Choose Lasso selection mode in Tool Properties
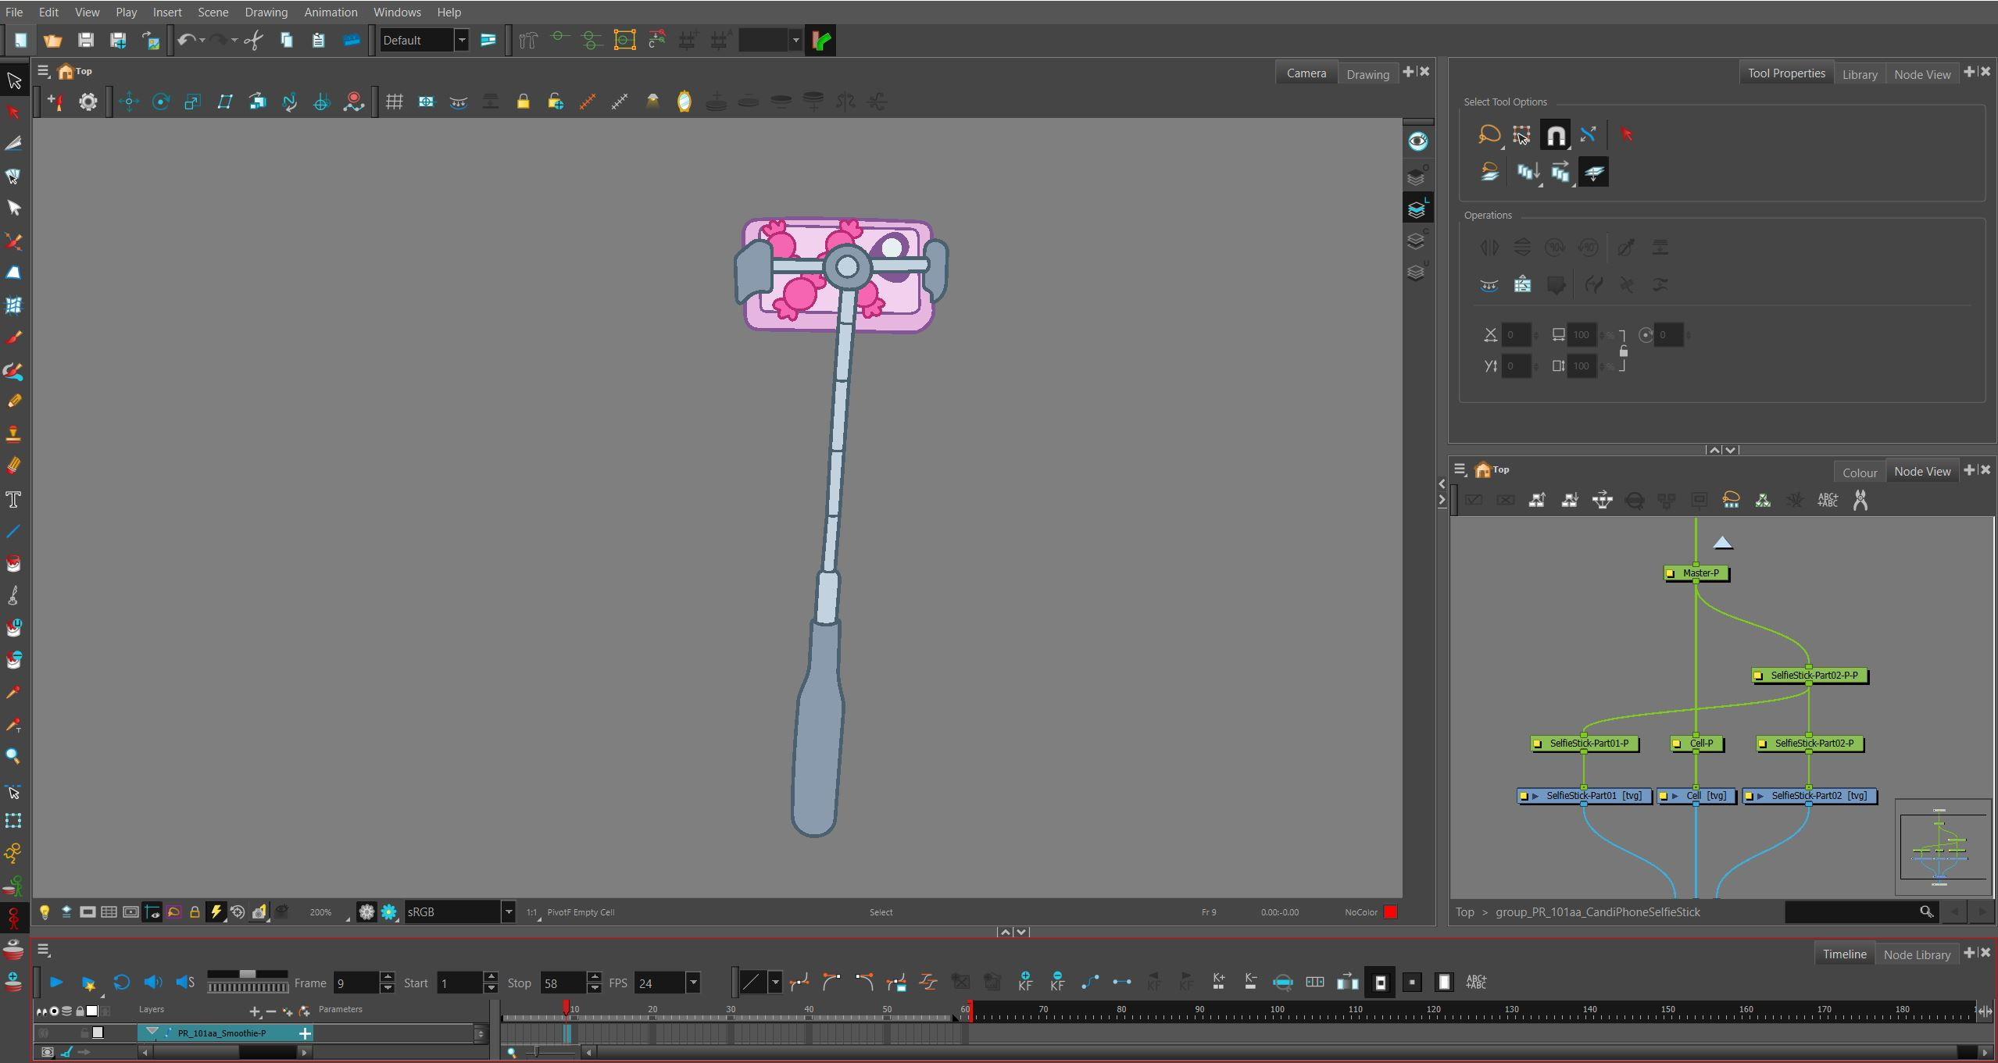This screenshot has height=1063, width=1998. click(x=1489, y=135)
